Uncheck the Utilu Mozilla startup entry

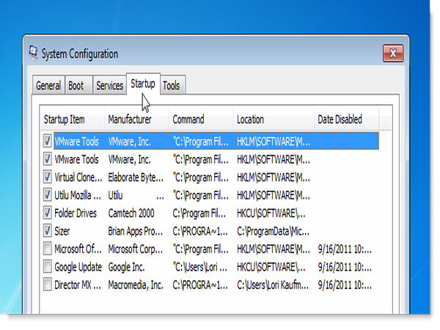(x=48, y=195)
